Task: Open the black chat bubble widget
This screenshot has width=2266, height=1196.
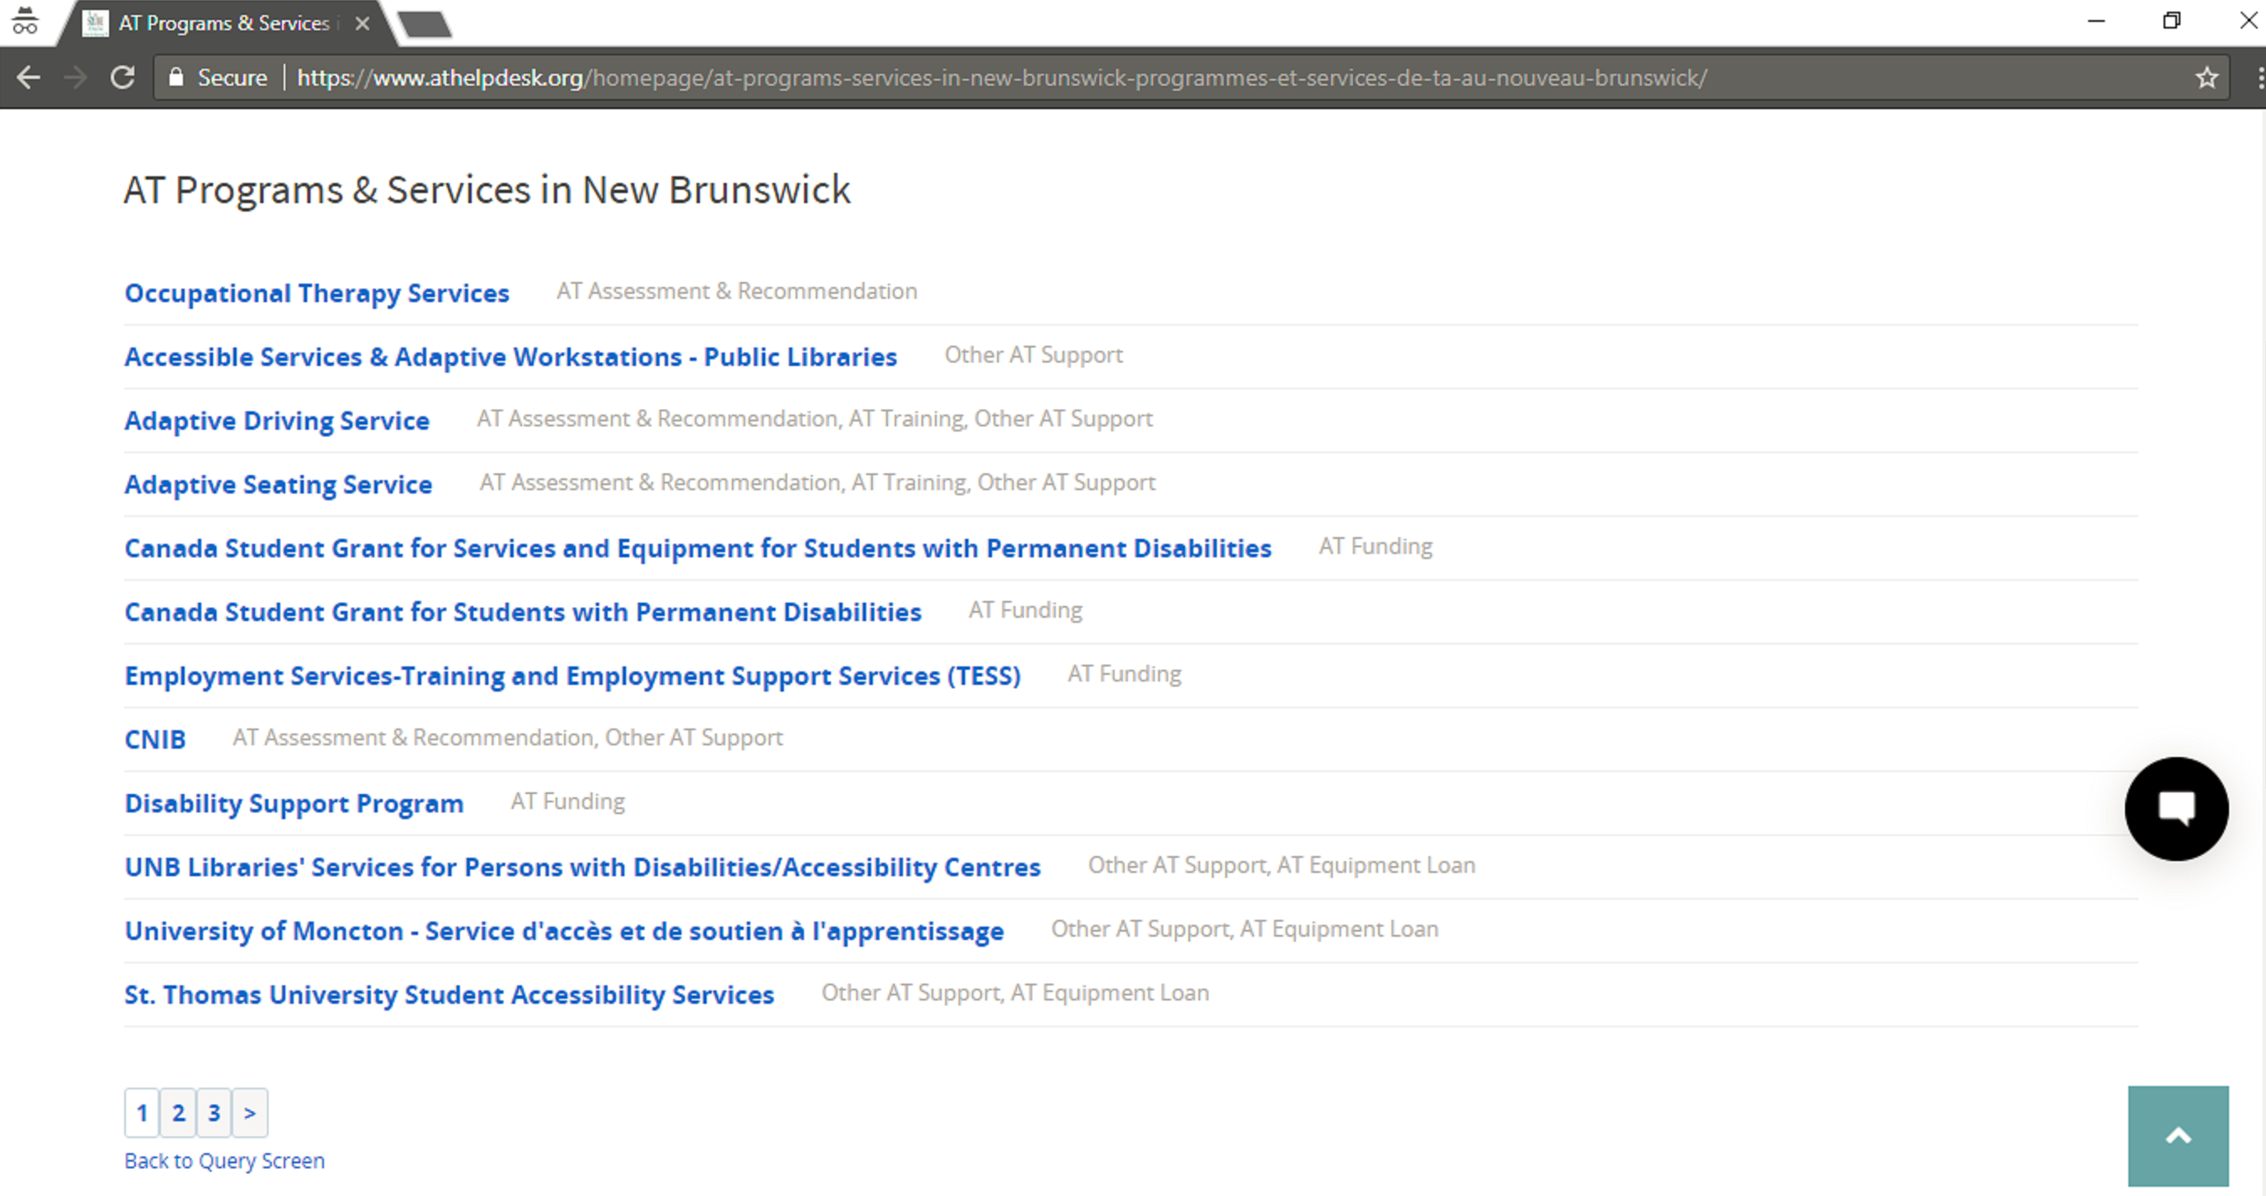Action: [x=2176, y=808]
